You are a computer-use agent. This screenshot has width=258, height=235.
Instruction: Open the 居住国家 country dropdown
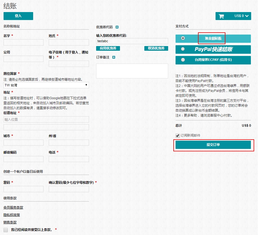(46, 85)
